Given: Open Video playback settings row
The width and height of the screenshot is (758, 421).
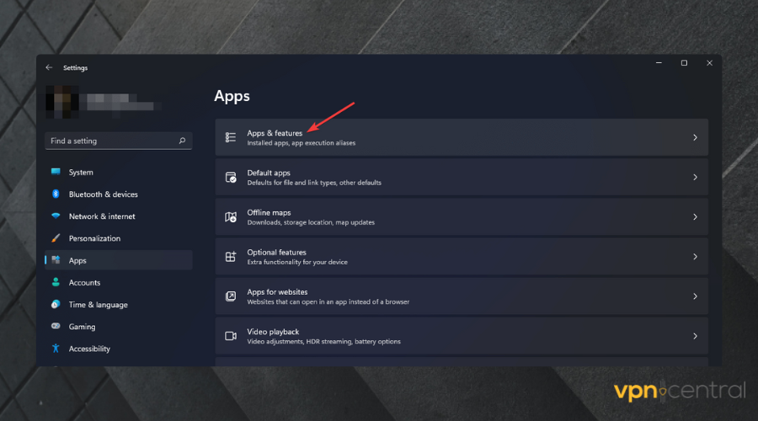Looking at the screenshot, I should coord(461,335).
